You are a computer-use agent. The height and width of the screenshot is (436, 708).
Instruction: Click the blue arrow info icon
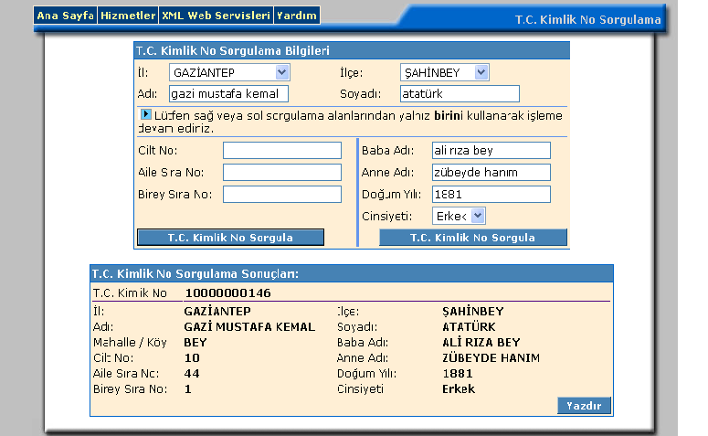coord(145,115)
